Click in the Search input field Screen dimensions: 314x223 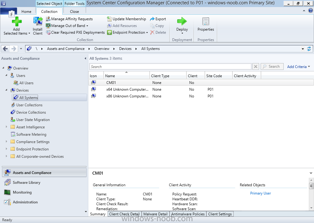pos(170,66)
